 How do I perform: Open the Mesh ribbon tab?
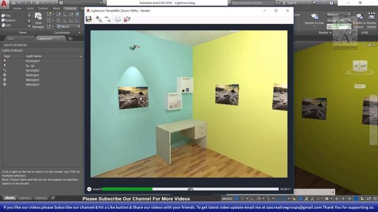[x=57, y=8]
